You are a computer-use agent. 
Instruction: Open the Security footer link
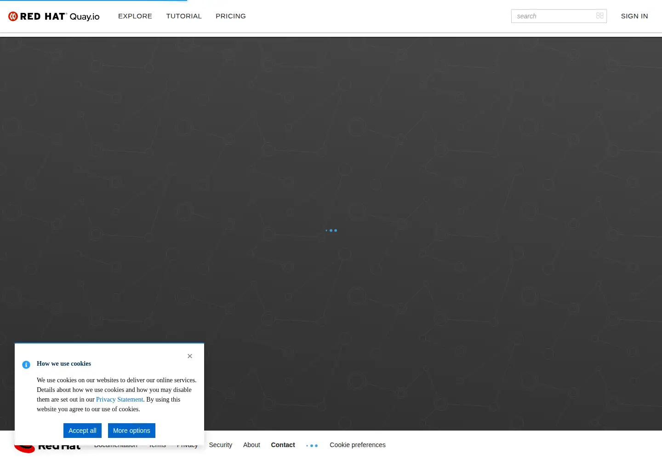click(221, 445)
